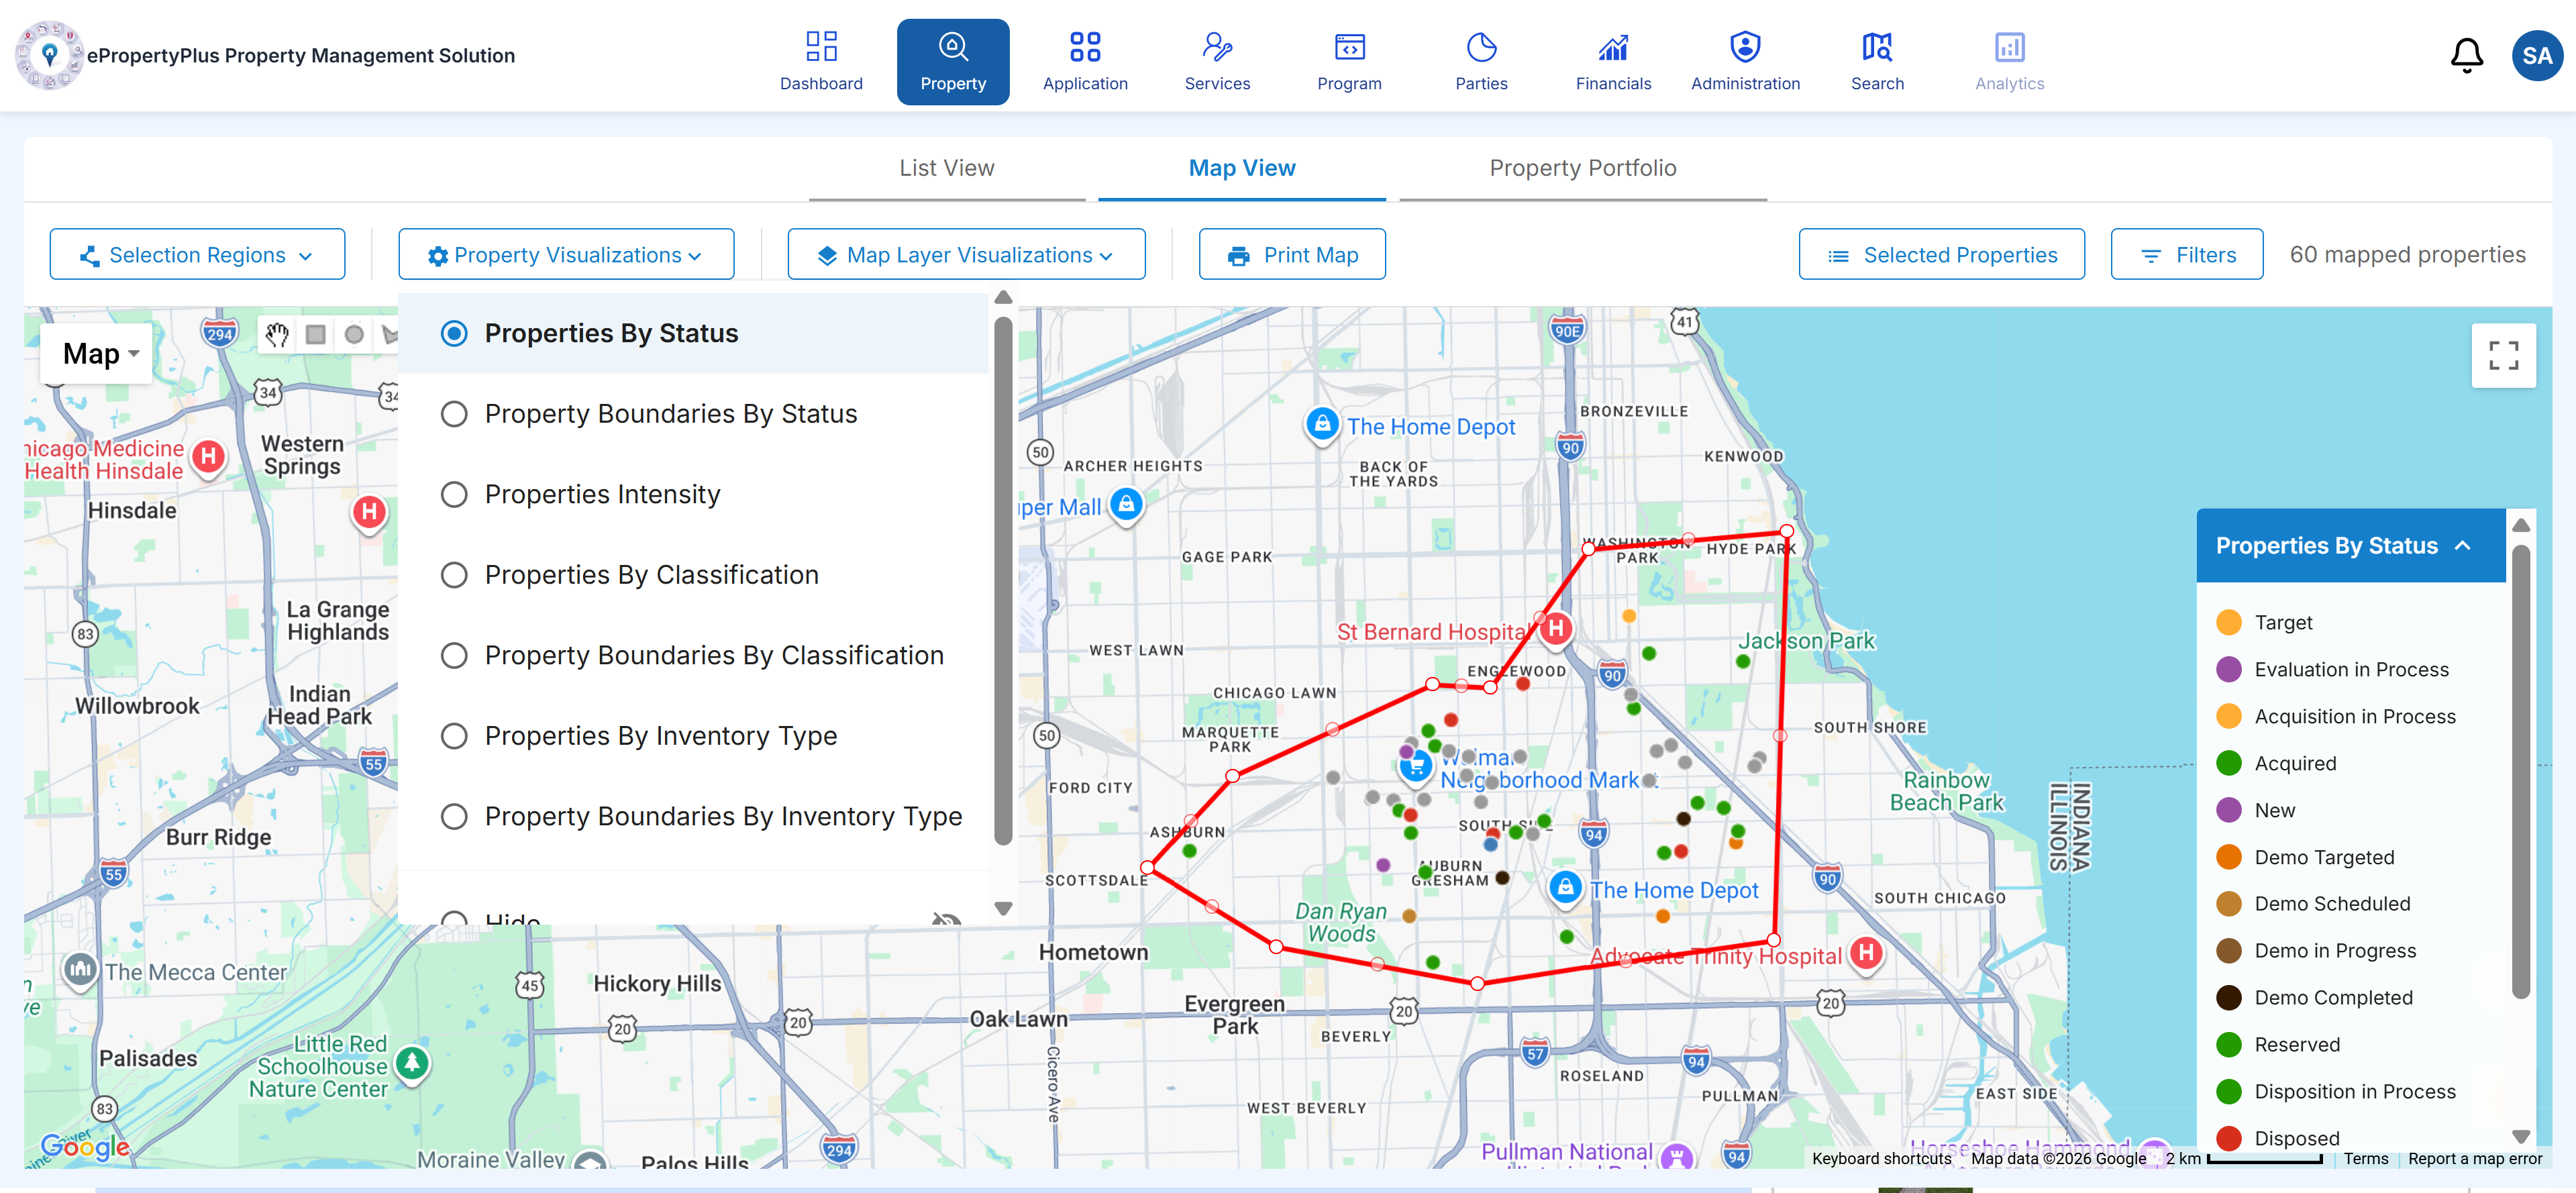Open the notifications bell icon
The image size is (2576, 1193).
coord(2466,56)
